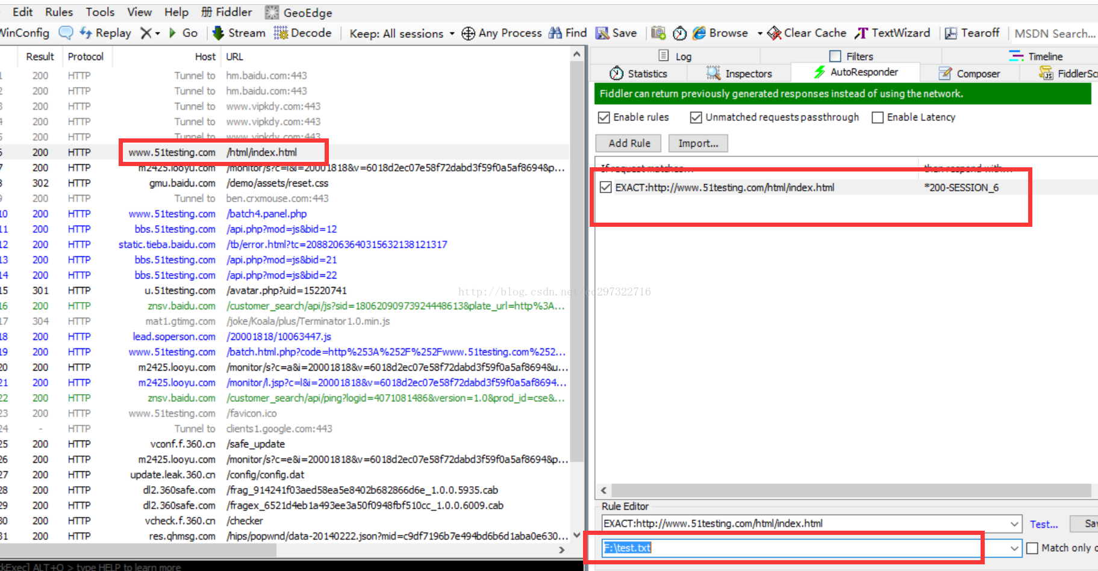The height and width of the screenshot is (571, 1098).
Task: Uncheck the EXACT 51testing rule checkbox
Action: [606, 187]
